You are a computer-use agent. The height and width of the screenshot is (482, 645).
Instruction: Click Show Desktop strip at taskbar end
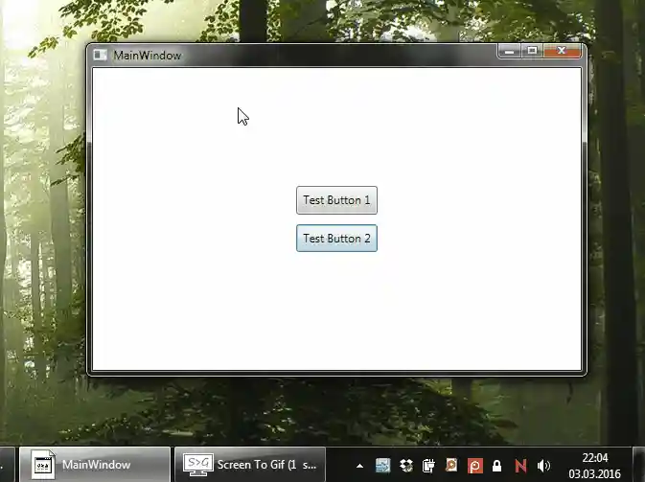coord(638,465)
